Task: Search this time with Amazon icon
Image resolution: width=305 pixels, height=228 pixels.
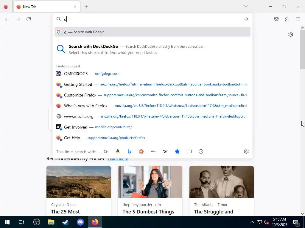Action: [x=117, y=151]
